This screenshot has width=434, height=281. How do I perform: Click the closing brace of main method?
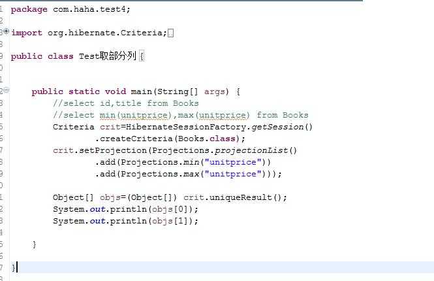click(x=34, y=244)
